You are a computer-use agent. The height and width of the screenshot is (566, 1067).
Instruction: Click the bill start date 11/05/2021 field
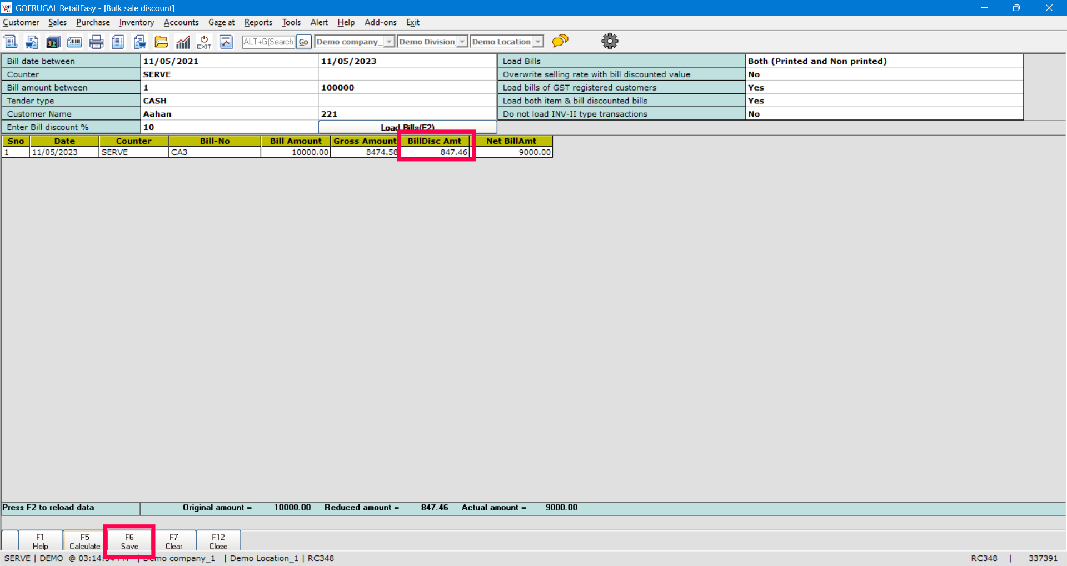tap(230, 61)
